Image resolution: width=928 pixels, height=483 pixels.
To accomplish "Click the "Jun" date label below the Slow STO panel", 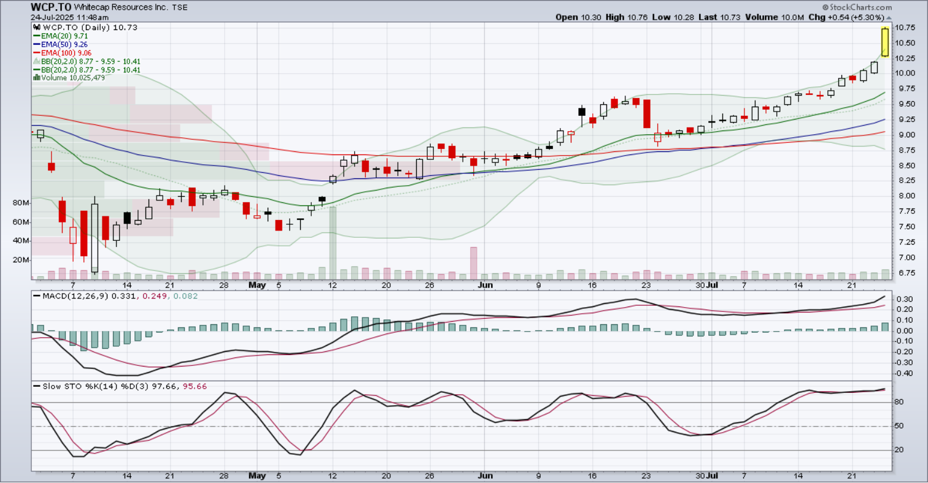I will pos(485,475).
